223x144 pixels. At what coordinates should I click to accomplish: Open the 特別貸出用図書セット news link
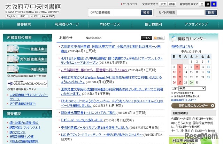[x=88, y=113]
